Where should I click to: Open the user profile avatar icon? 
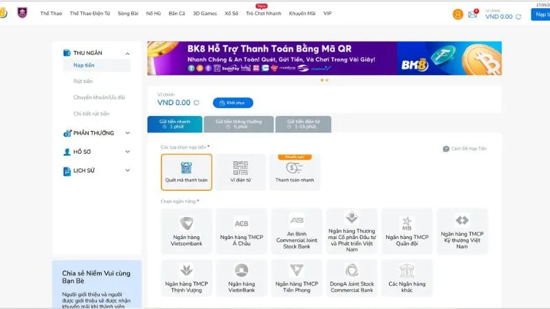[458, 14]
